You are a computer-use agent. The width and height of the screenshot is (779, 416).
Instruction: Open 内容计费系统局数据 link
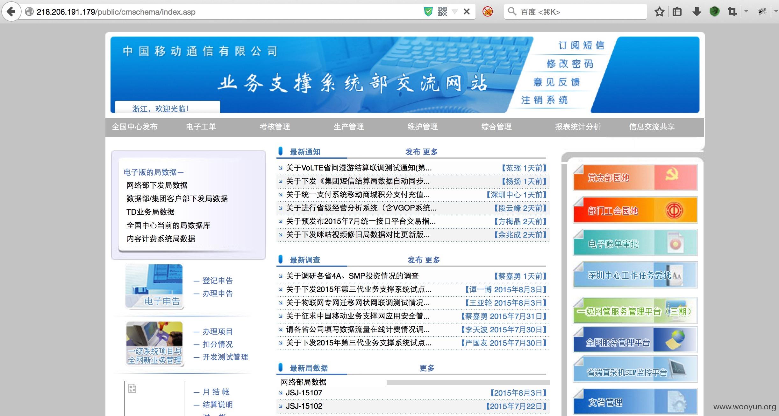point(161,239)
